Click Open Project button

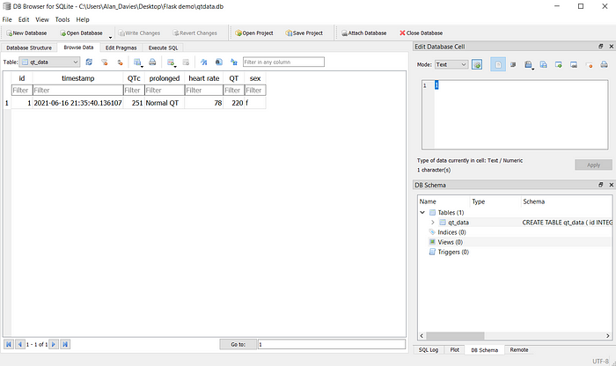[254, 33]
